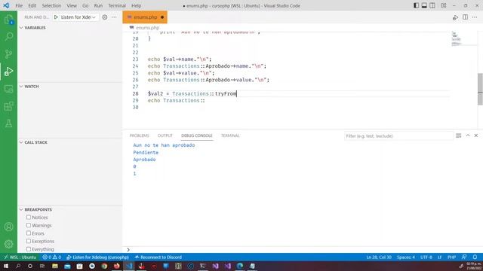Open the Listen for Xdebug configuration dropdown
Image resolution: width=483 pixels, height=271 pixels.
[78, 17]
